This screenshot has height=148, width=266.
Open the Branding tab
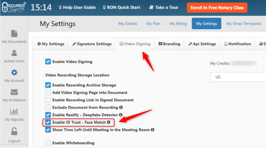[x=169, y=44]
